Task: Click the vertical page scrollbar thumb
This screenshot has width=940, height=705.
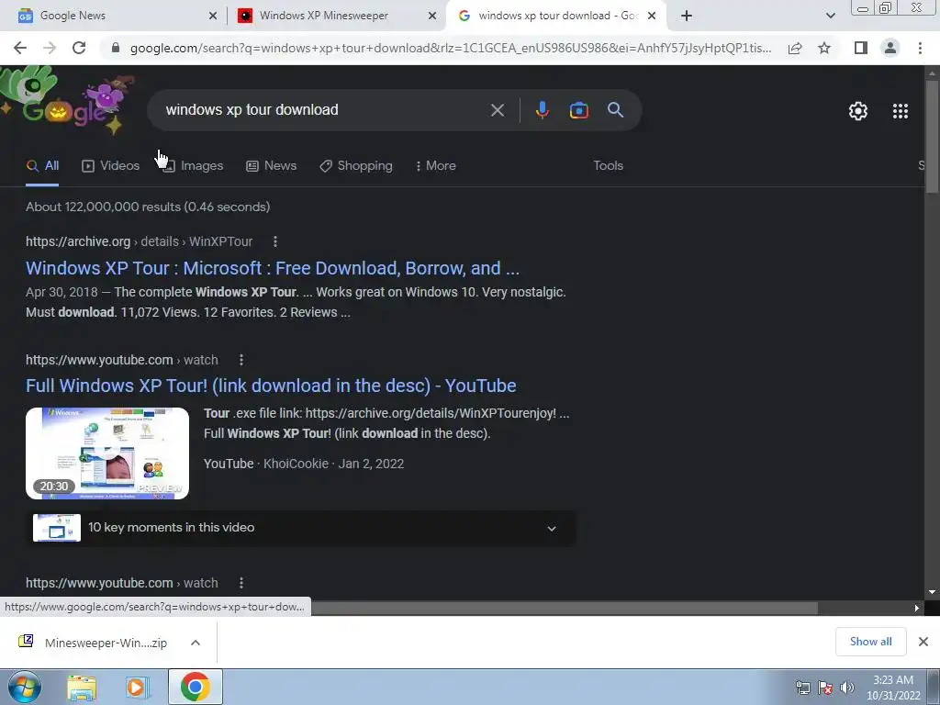Action: pos(932,135)
